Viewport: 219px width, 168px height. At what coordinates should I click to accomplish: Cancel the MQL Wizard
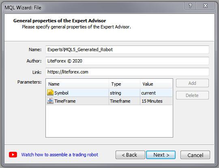195,155
